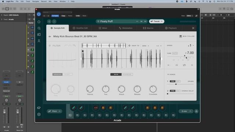The width and height of the screenshot is (235, 132).
Task: Open the File menu in menu bar
Action: (x=17, y=1)
